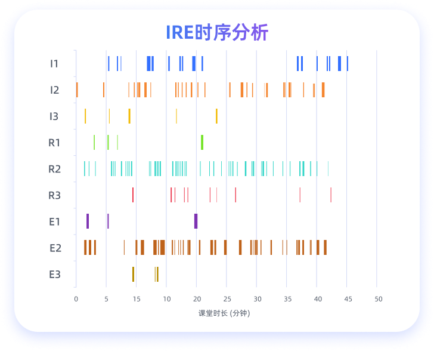Click the thick purple E1 bar near 20 minutes
This screenshot has height=351, width=434.
click(196, 221)
